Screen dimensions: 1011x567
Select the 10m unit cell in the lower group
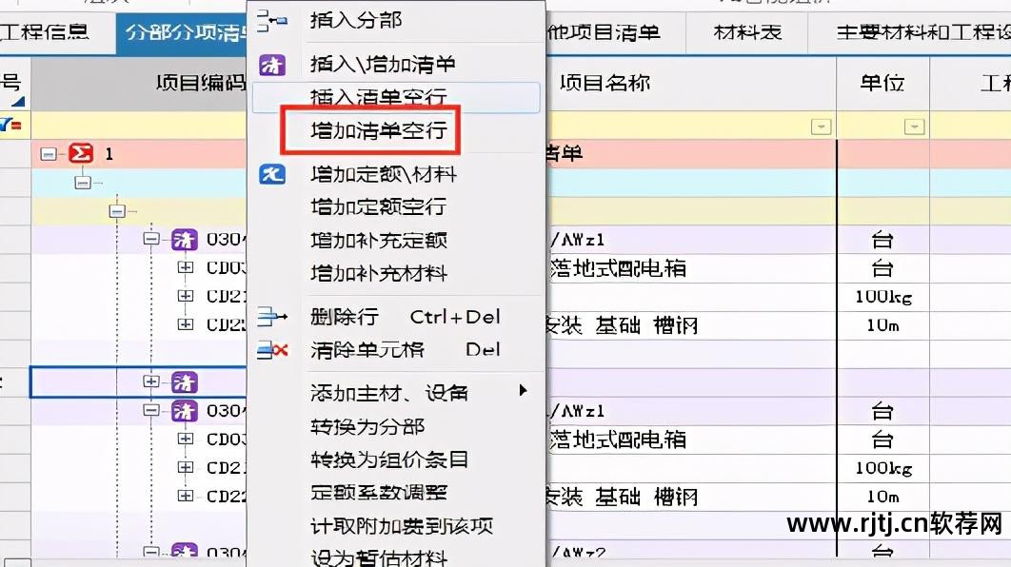coord(882,497)
